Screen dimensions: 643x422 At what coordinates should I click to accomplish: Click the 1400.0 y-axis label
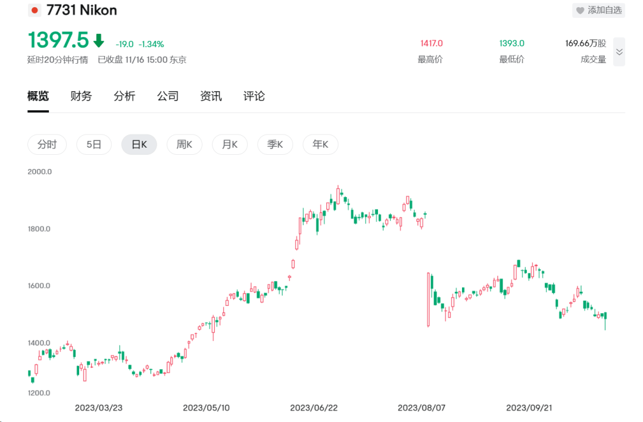[39, 343]
